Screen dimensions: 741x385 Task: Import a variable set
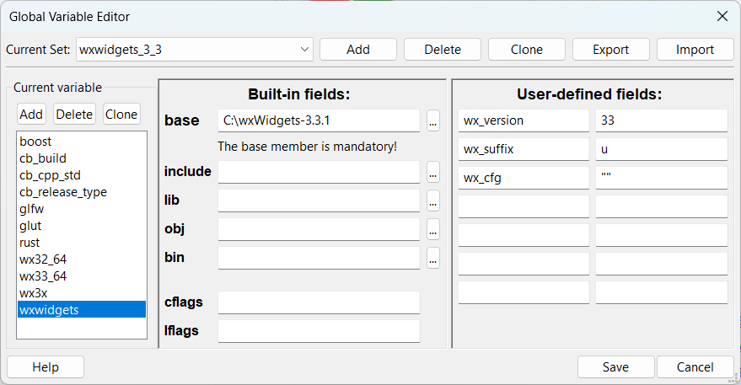pyautogui.click(x=695, y=50)
